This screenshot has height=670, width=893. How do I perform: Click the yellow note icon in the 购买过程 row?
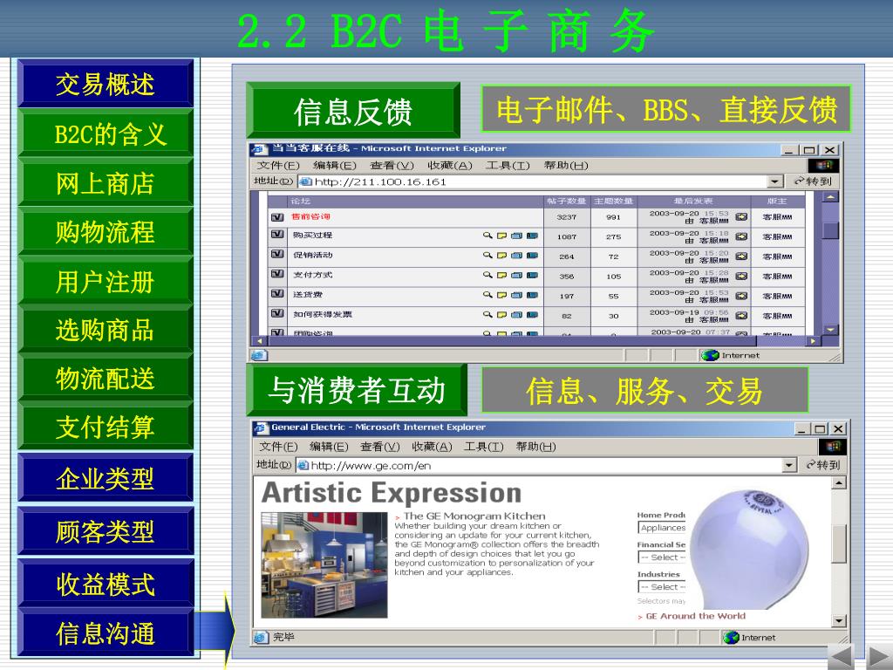[501, 236]
